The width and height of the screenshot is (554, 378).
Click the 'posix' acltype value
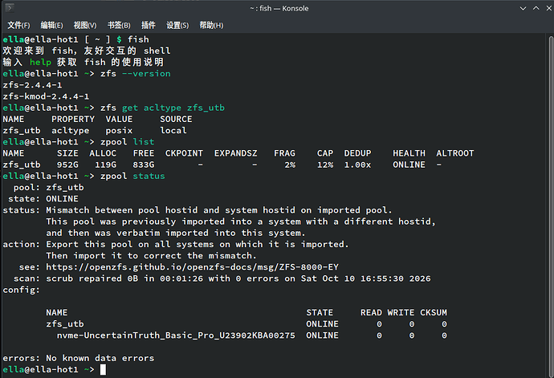click(x=119, y=131)
